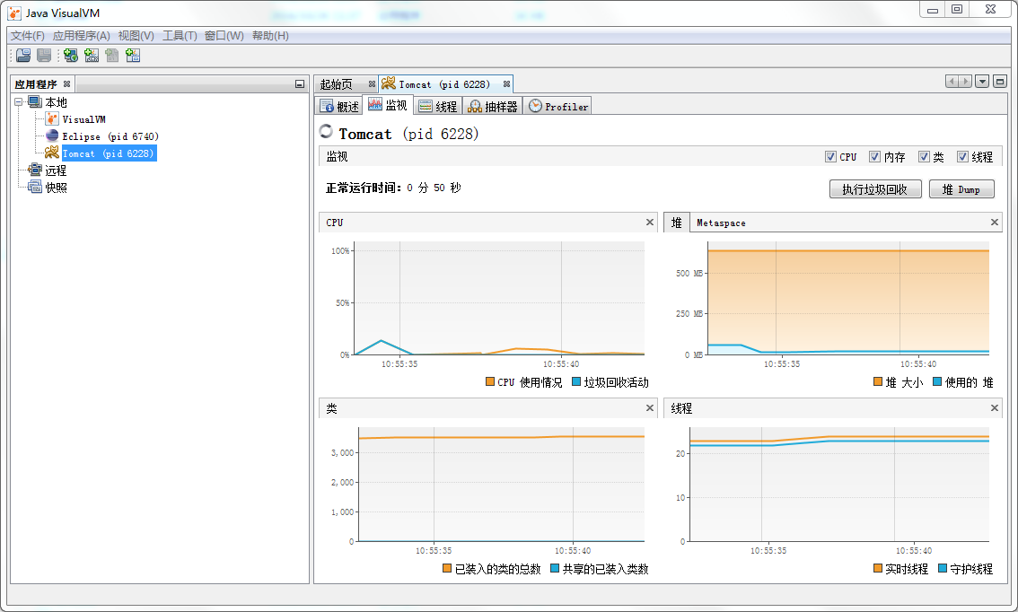Screen dimensions: 1018x612
Task: Close the 应用程序 panel tab
Action: pyautogui.click(x=66, y=84)
